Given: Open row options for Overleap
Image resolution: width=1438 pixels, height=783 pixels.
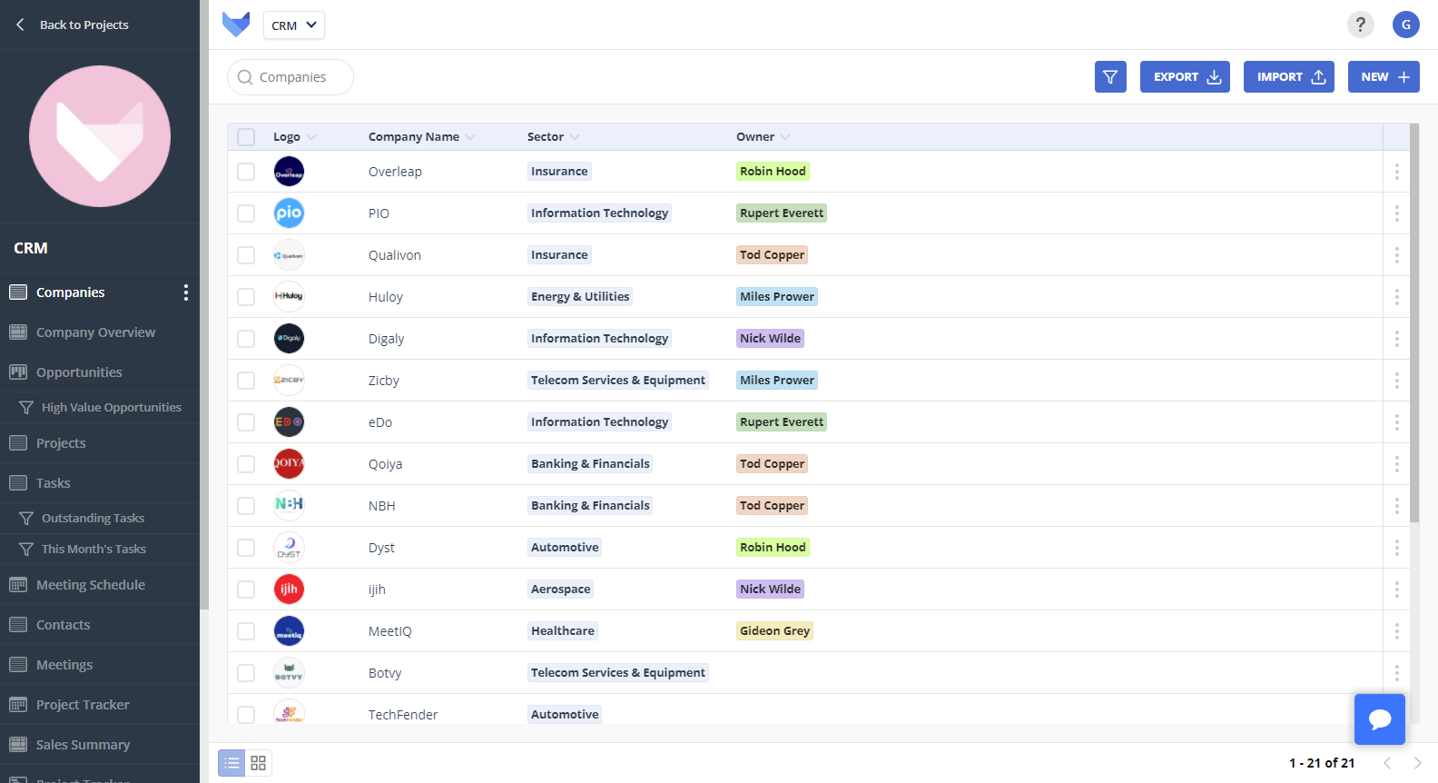Looking at the screenshot, I should (x=1396, y=172).
